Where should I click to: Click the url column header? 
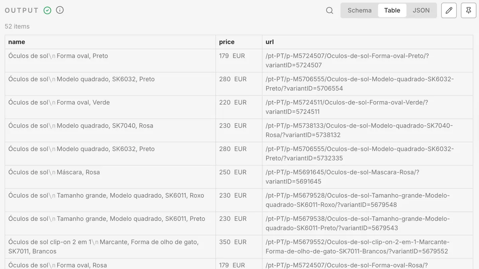point(270,42)
